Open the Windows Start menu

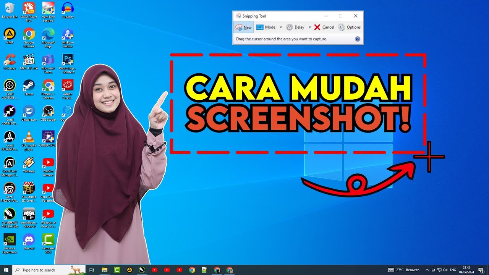click(x=6, y=270)
